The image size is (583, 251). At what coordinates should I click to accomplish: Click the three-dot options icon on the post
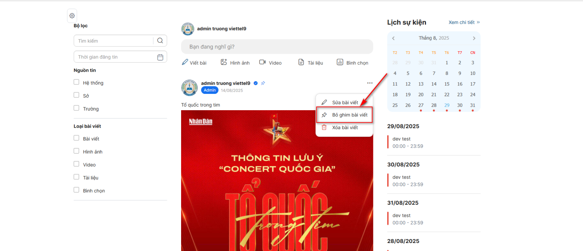pyautogui.click(x=370, y=83)
